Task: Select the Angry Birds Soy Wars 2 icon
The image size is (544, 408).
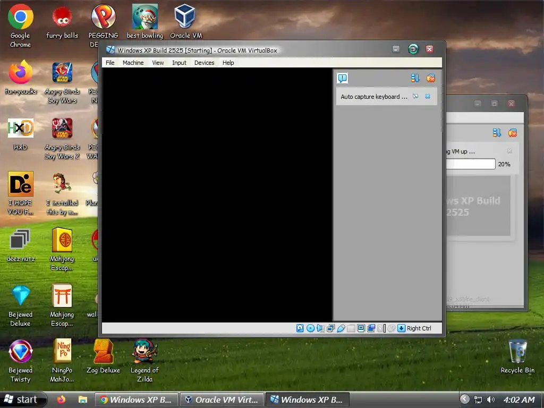Action: click(62, 138)
